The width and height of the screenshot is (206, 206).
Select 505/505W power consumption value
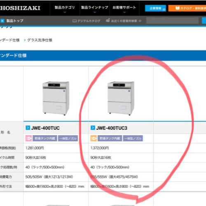click(x=49, y=177)
